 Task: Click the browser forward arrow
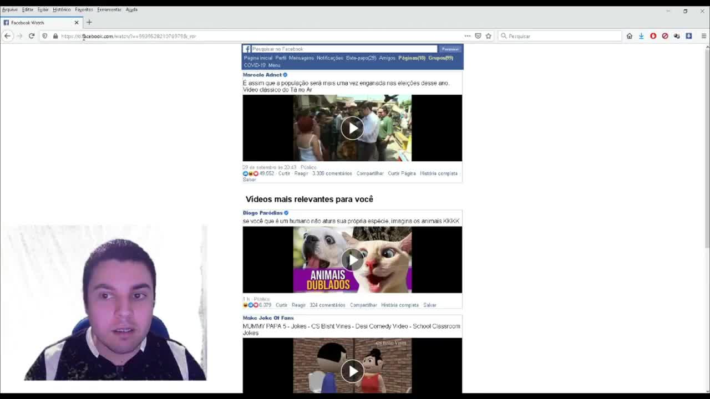tap(19, 36)
